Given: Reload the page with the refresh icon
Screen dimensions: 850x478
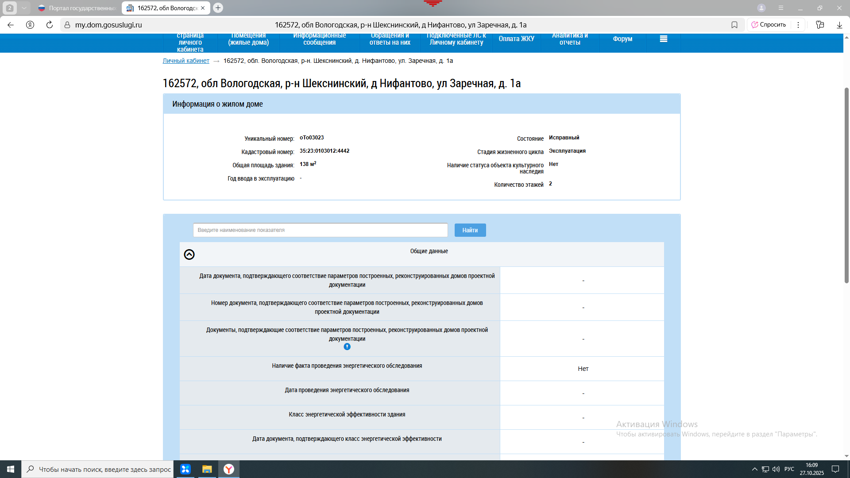Looking at the screenshot, I should (50, 25).
